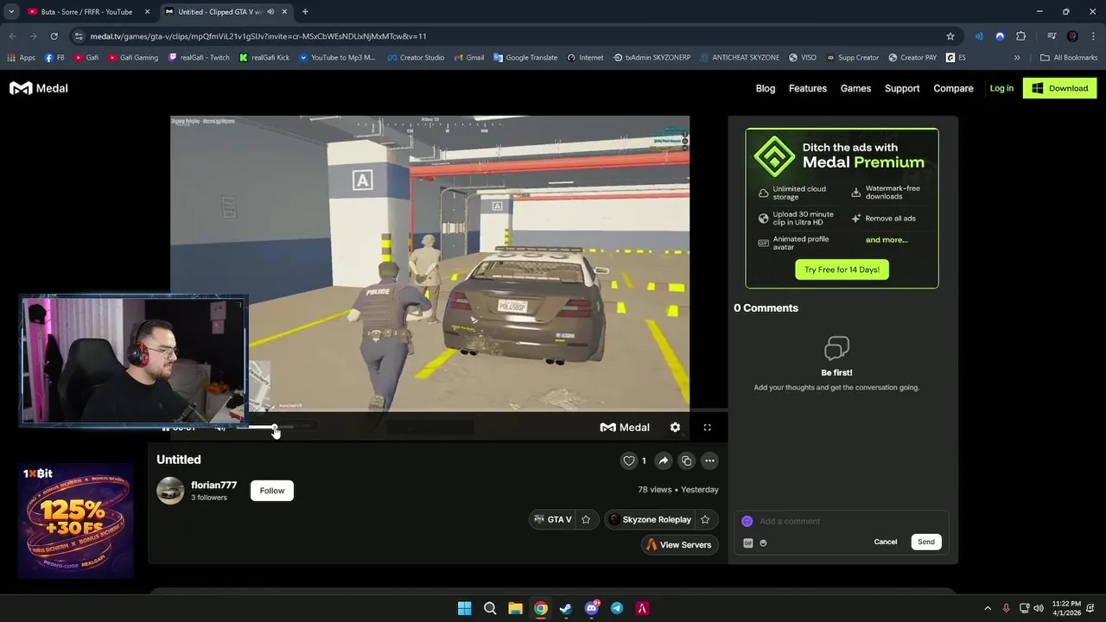Open the realGafi - Twitch bookmark
This screenshot has height=622, width=1106.
[199, 58]
